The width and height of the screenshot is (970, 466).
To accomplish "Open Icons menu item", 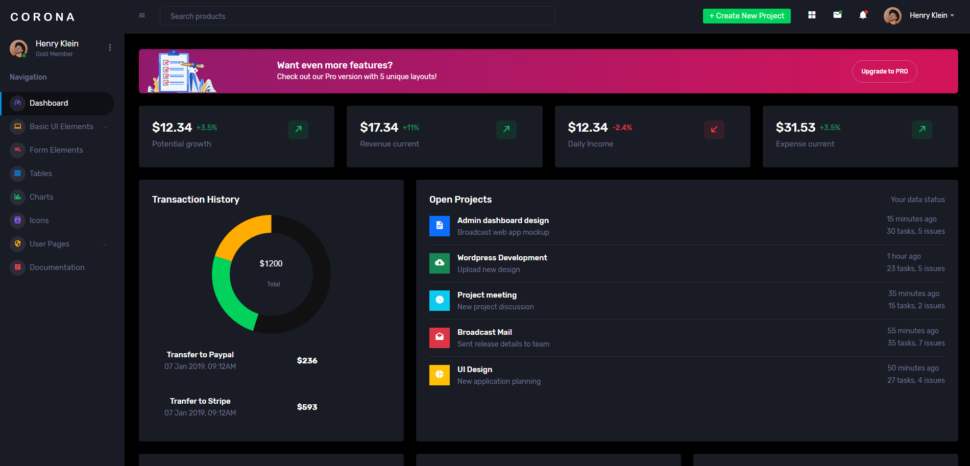I will tap(57, 220).
